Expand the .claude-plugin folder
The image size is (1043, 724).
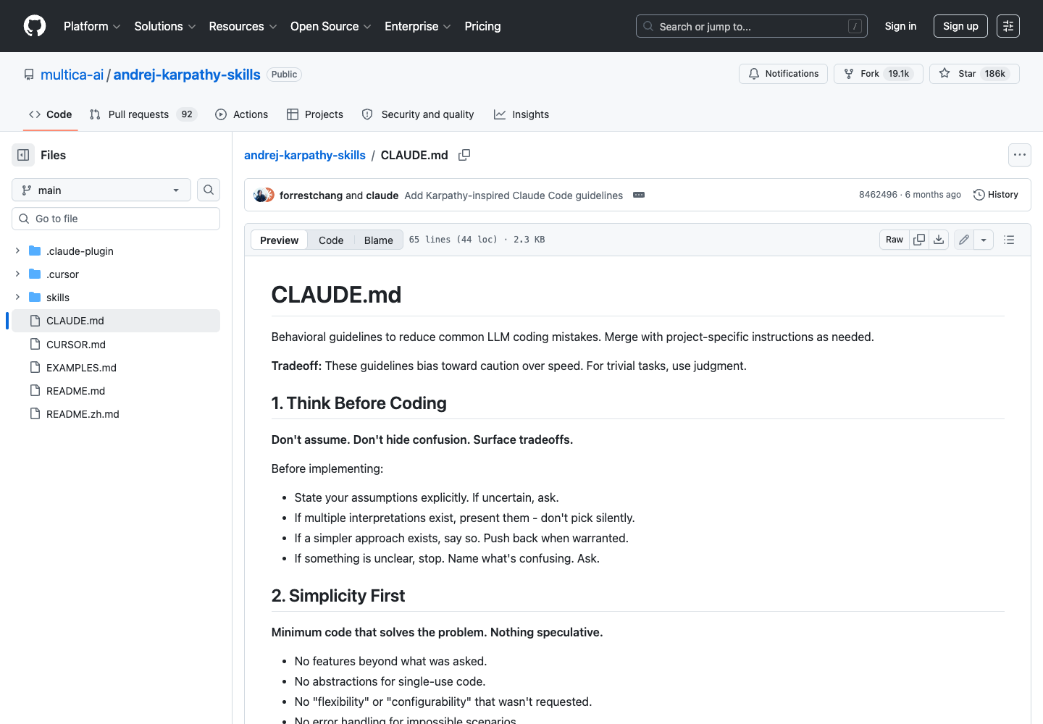[17, 251]
